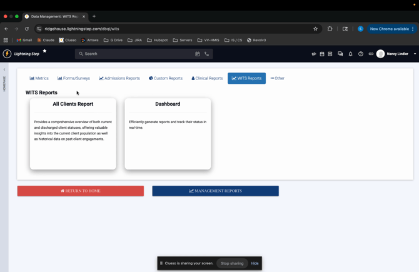The height and width of the screenshot is (272, 419).
Task: Click the phone icon in search bar
Action: tap(207, 54)
